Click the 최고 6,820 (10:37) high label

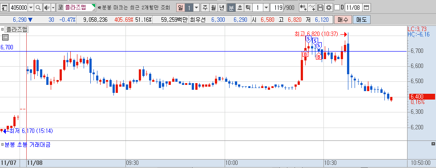pos(316,34)
